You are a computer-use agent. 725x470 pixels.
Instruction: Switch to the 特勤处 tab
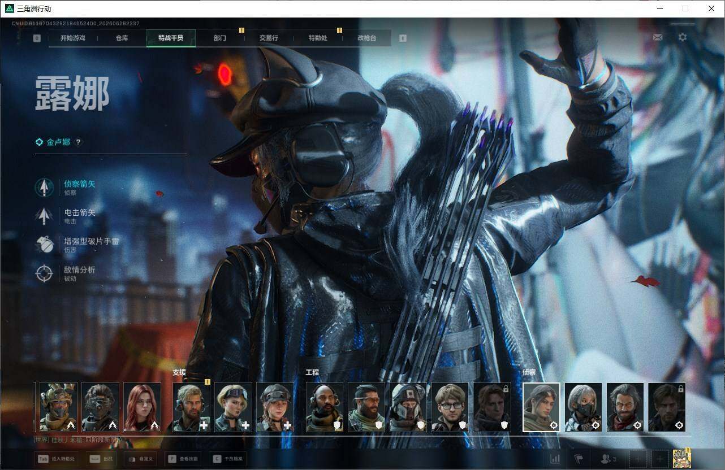318,38
